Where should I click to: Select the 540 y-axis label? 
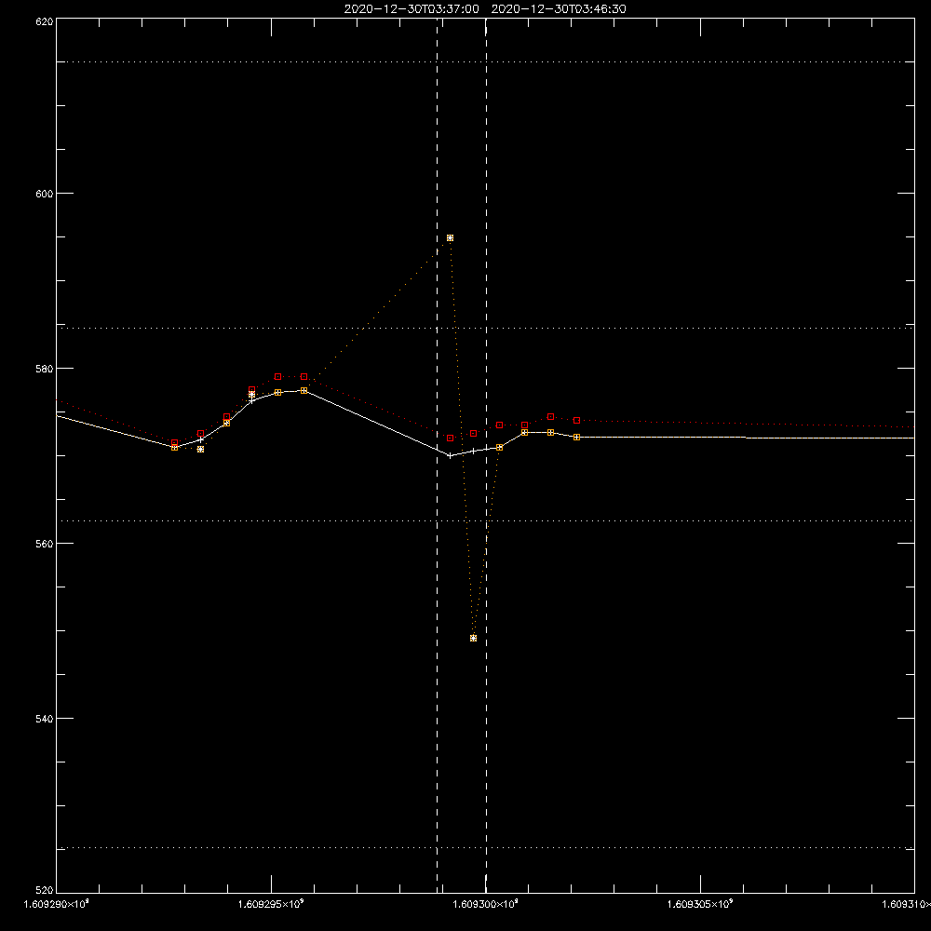(46, 719)
